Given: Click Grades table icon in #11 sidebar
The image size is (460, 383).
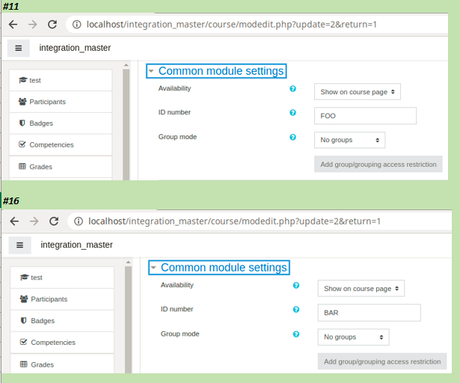Looking at the screenshot, I should point(22,166).
